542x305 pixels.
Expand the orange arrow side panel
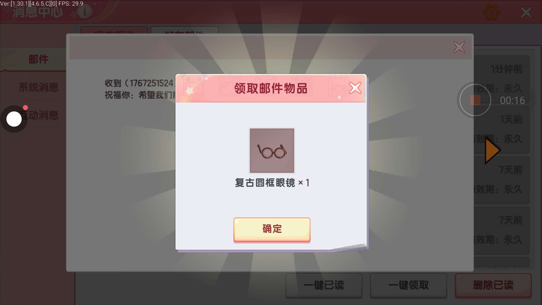(492, 151)
